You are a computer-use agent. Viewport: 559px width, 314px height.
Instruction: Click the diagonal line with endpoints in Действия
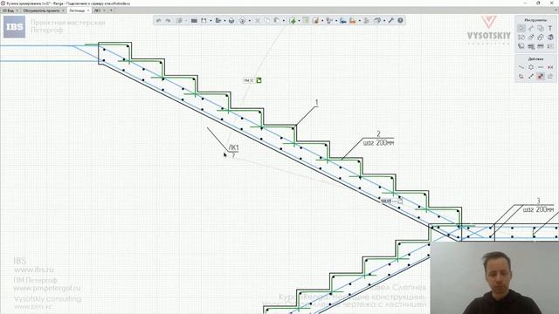pyautogui.click(x=531, y=76)
